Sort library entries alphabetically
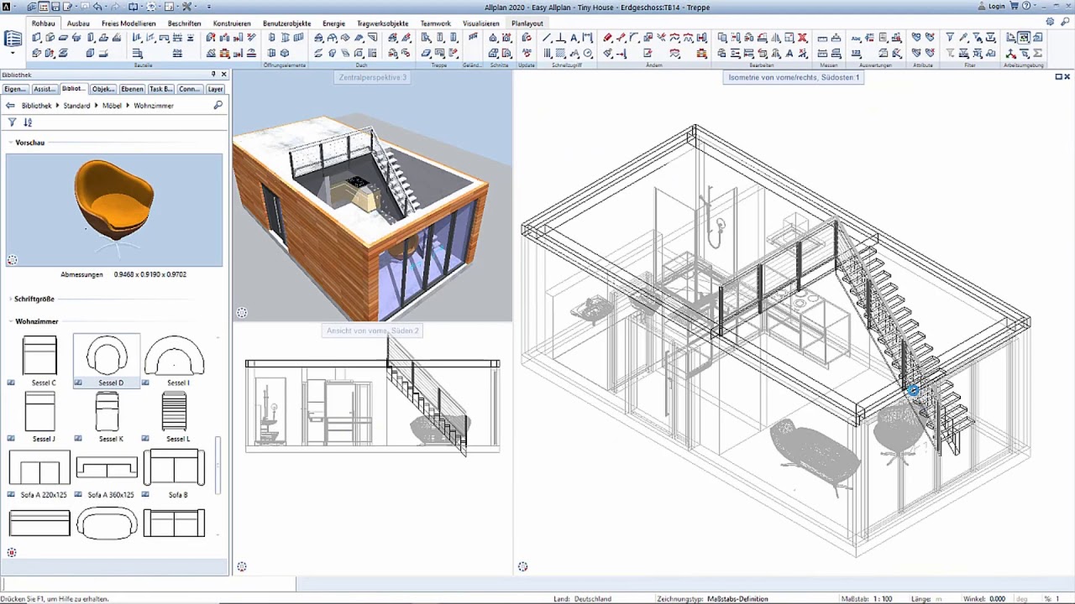This screenshot has width=1075, height=604. [x=28, y=122]
